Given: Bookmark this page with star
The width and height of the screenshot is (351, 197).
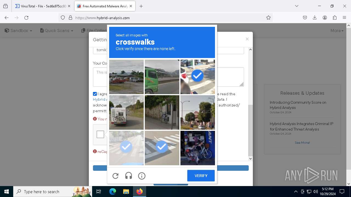Looking at the screenshot, I should click(x=268, y=18).
